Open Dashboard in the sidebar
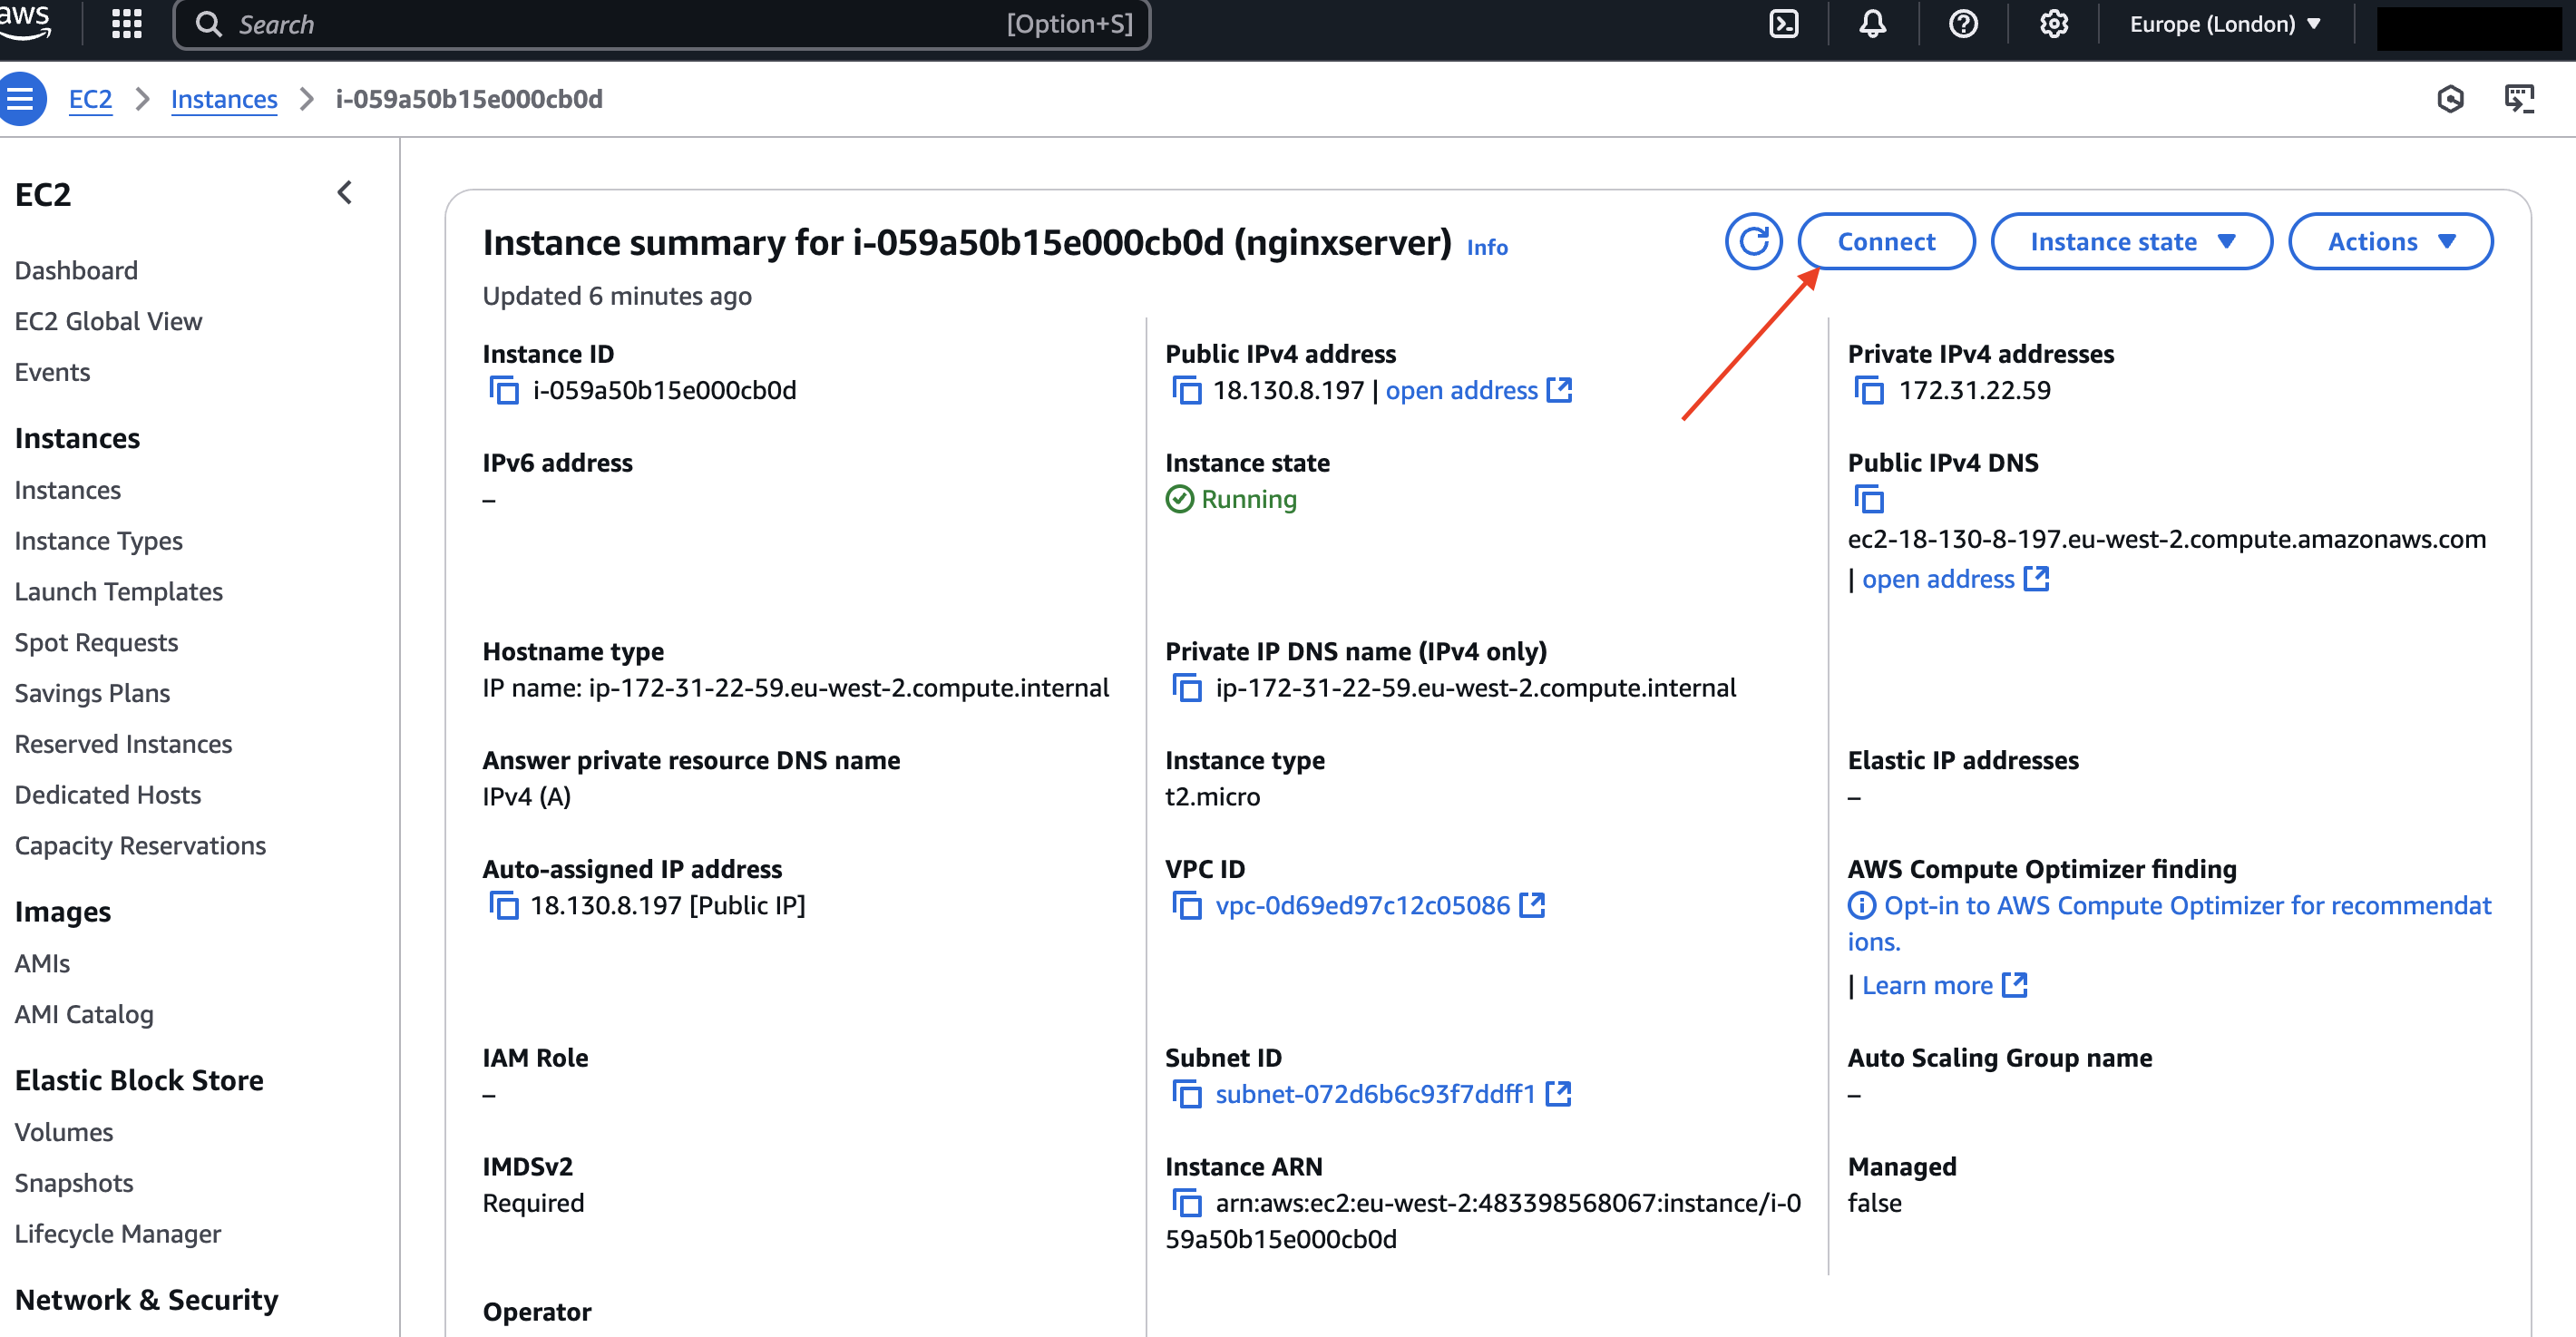The height and width of the screenshot is (1337, 2576). pos(76,271)
